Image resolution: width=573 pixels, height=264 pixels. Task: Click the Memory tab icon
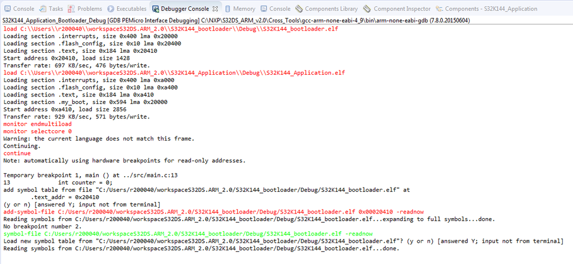(228, 9)
